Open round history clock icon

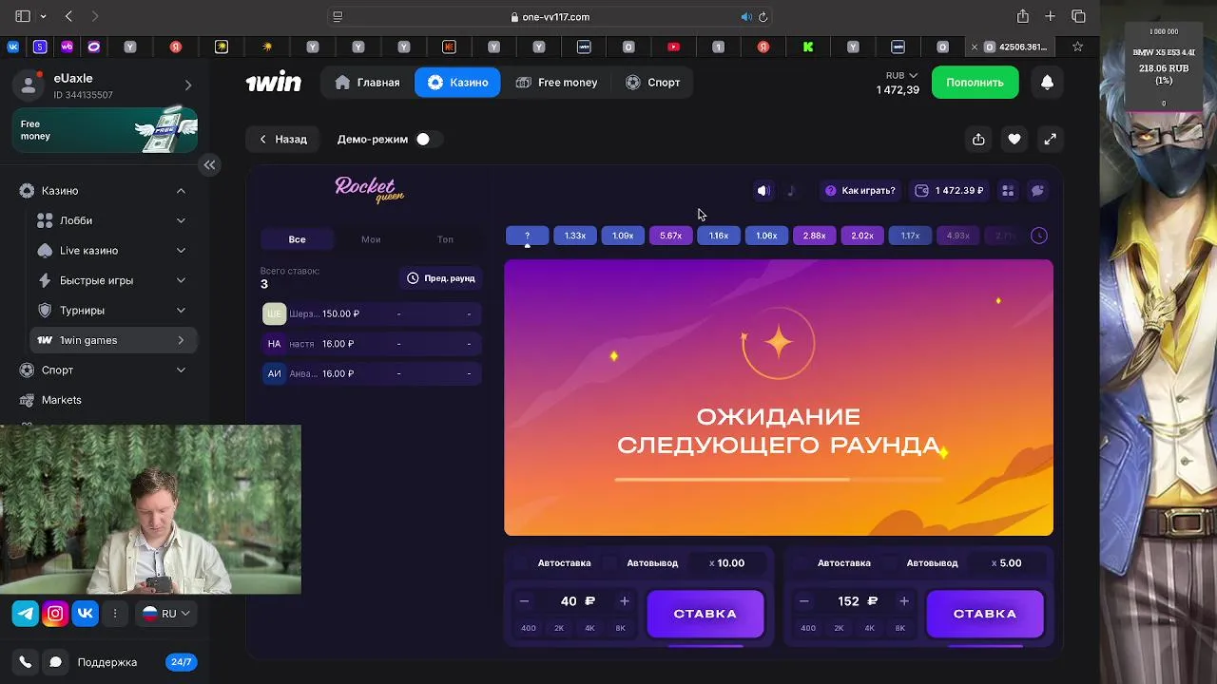[1039, 236]
